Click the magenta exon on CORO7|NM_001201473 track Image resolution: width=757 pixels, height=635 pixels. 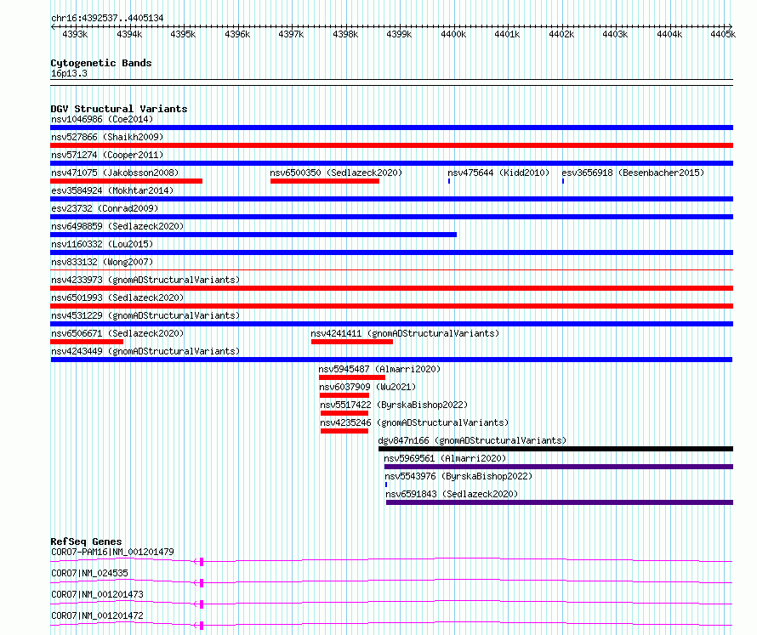pyautogui.click(x=202, y=604)
